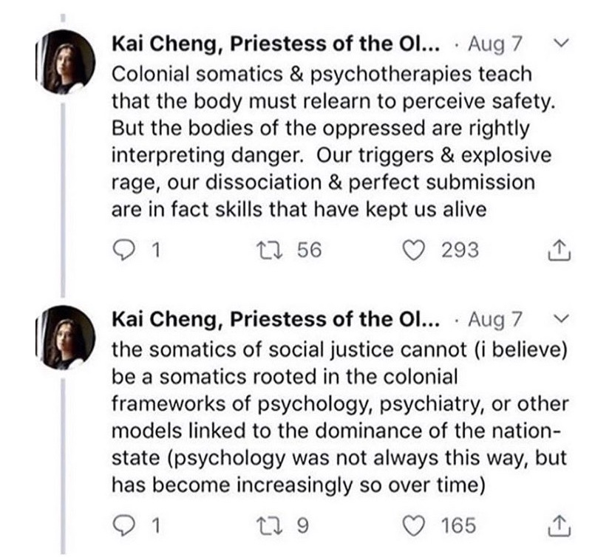
Task: Open the chevron menu on the first tweet
Action: pos(560,44)
